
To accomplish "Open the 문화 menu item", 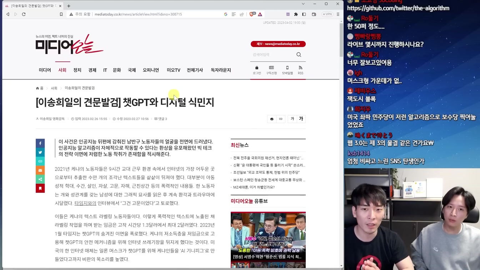I will [117, 70].
